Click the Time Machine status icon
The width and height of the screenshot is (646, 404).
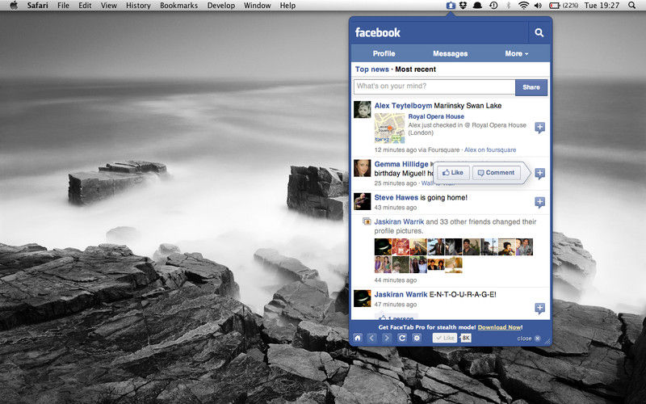pos(493,6)
